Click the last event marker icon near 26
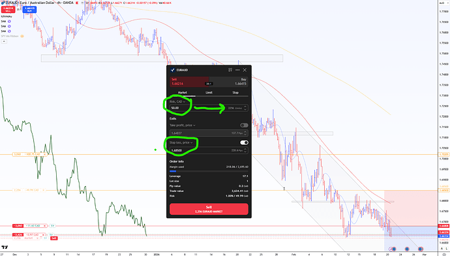 pos(421,249)
